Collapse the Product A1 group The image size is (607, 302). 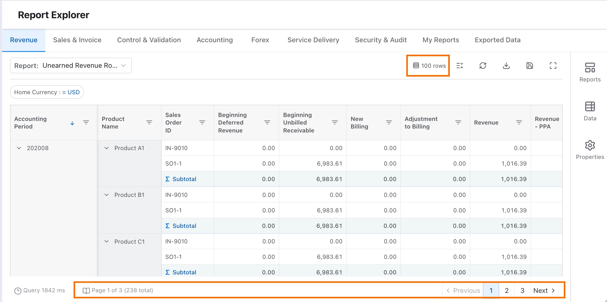[106, 148]
